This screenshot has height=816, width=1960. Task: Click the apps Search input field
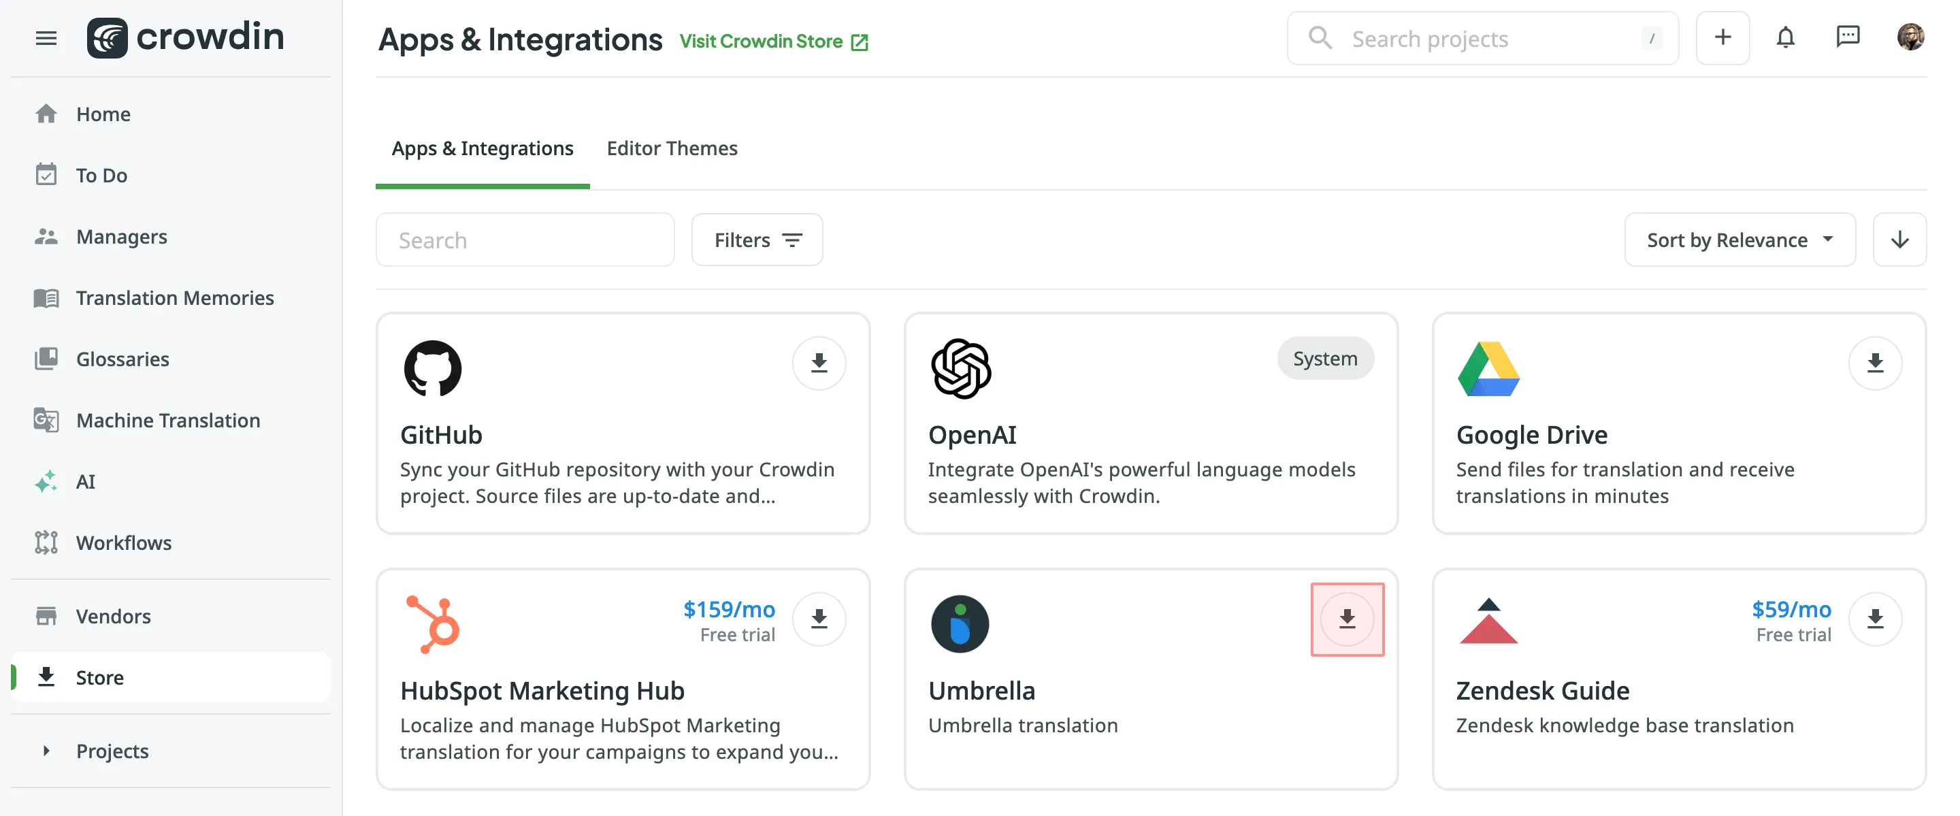pyautogui.click(x=525, y=240)
